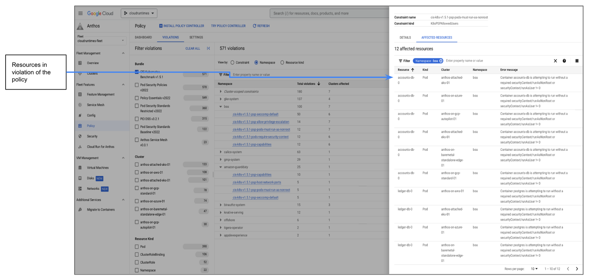Click the top search bar
The image size is (589, 279).
point(329,13)
